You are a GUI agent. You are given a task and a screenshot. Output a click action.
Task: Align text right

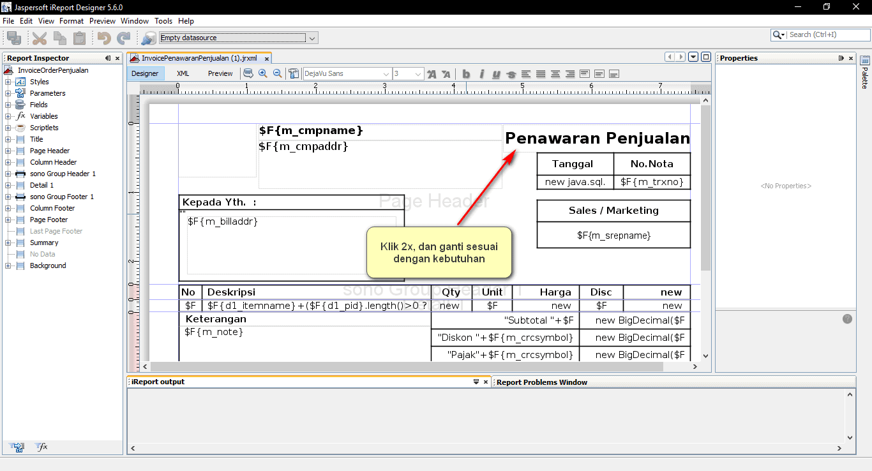pos(570,74)
